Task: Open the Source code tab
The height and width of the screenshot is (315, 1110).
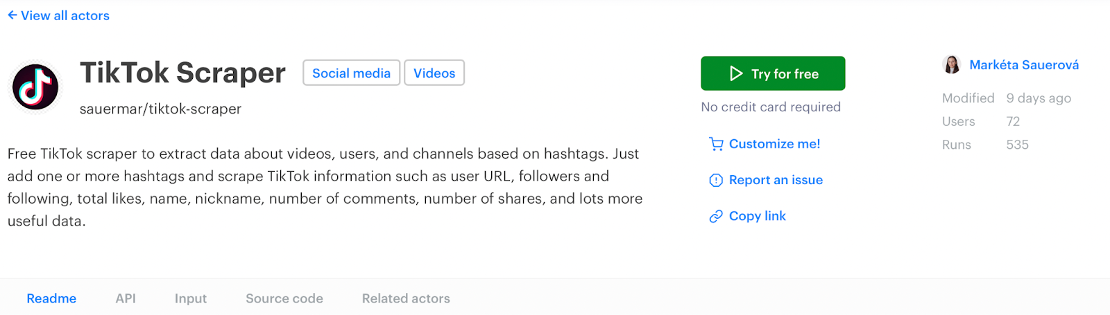Action: click(284, 298)
